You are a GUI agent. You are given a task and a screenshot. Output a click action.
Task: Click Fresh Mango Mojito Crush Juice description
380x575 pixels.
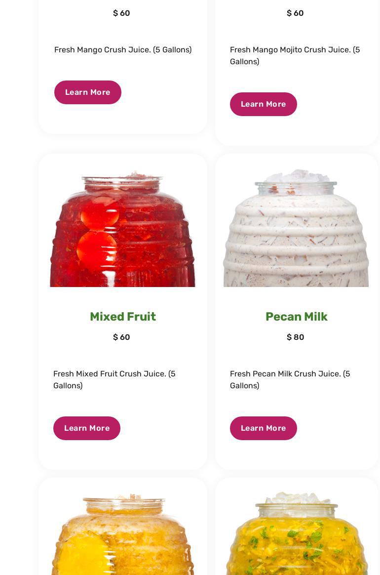[295, 55]
